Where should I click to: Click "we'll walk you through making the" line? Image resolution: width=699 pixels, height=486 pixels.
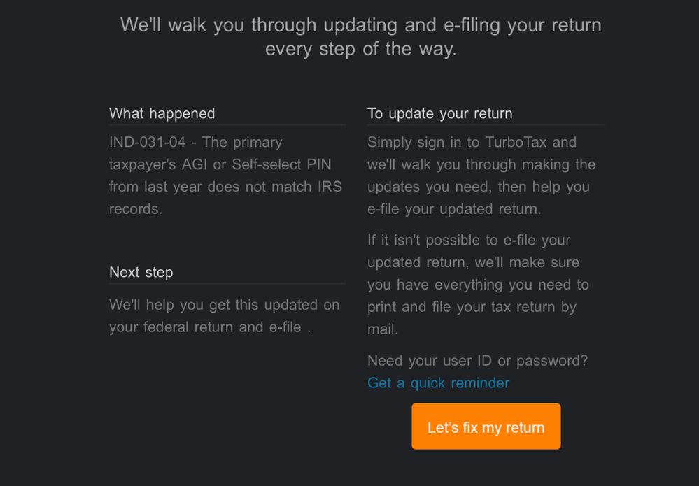pos(481,164)
